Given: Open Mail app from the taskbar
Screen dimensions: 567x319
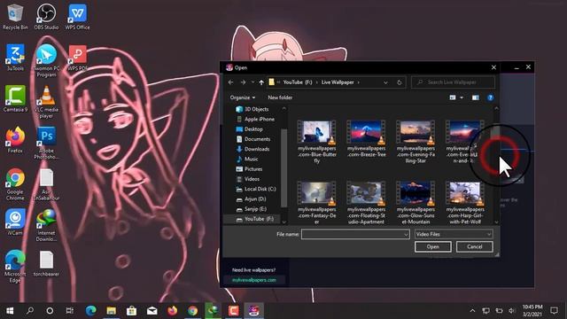Looking at the screenshot, I should tap(151, 311).
